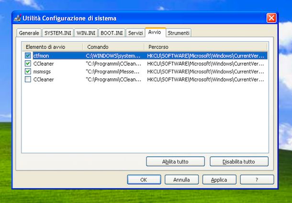Cancel using the Annulla button
This screenshot has width=292, height=203.
[181, 180]
